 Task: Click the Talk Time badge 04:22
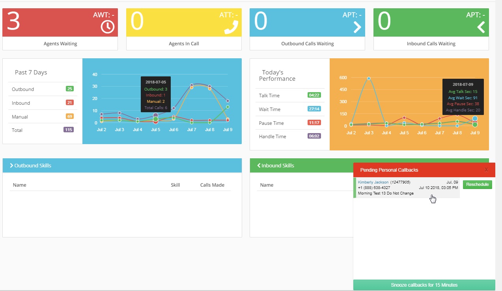coord(314,95)
